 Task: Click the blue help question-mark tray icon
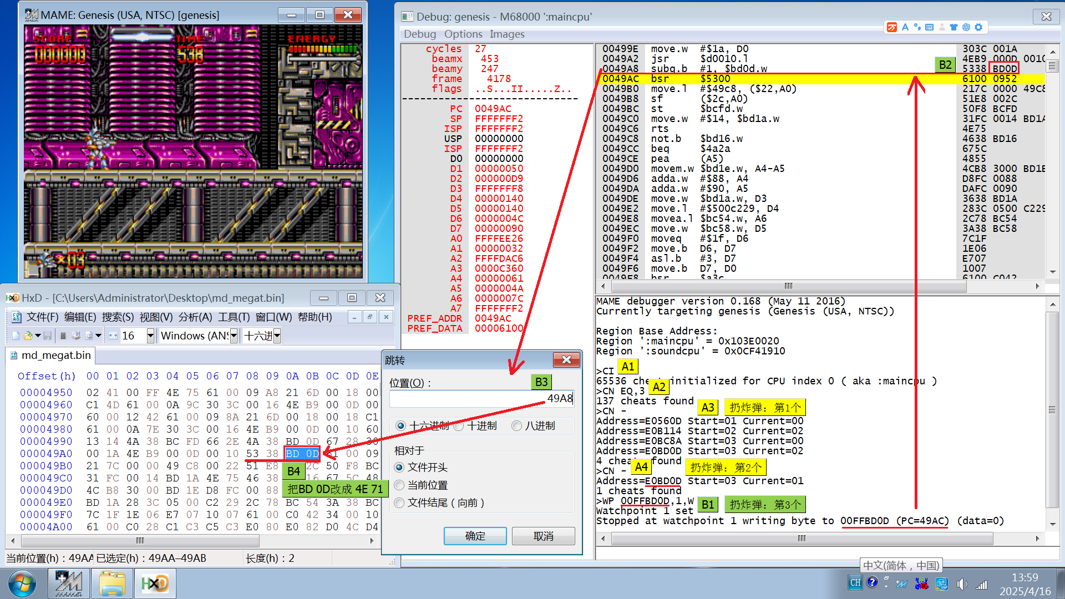872,582
